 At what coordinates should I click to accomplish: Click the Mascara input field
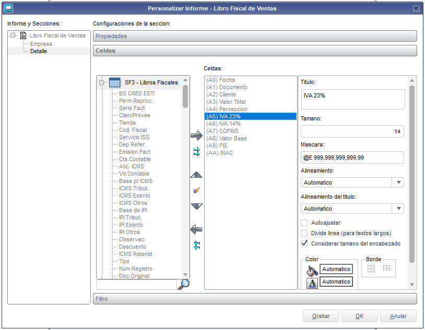point(352,157)
